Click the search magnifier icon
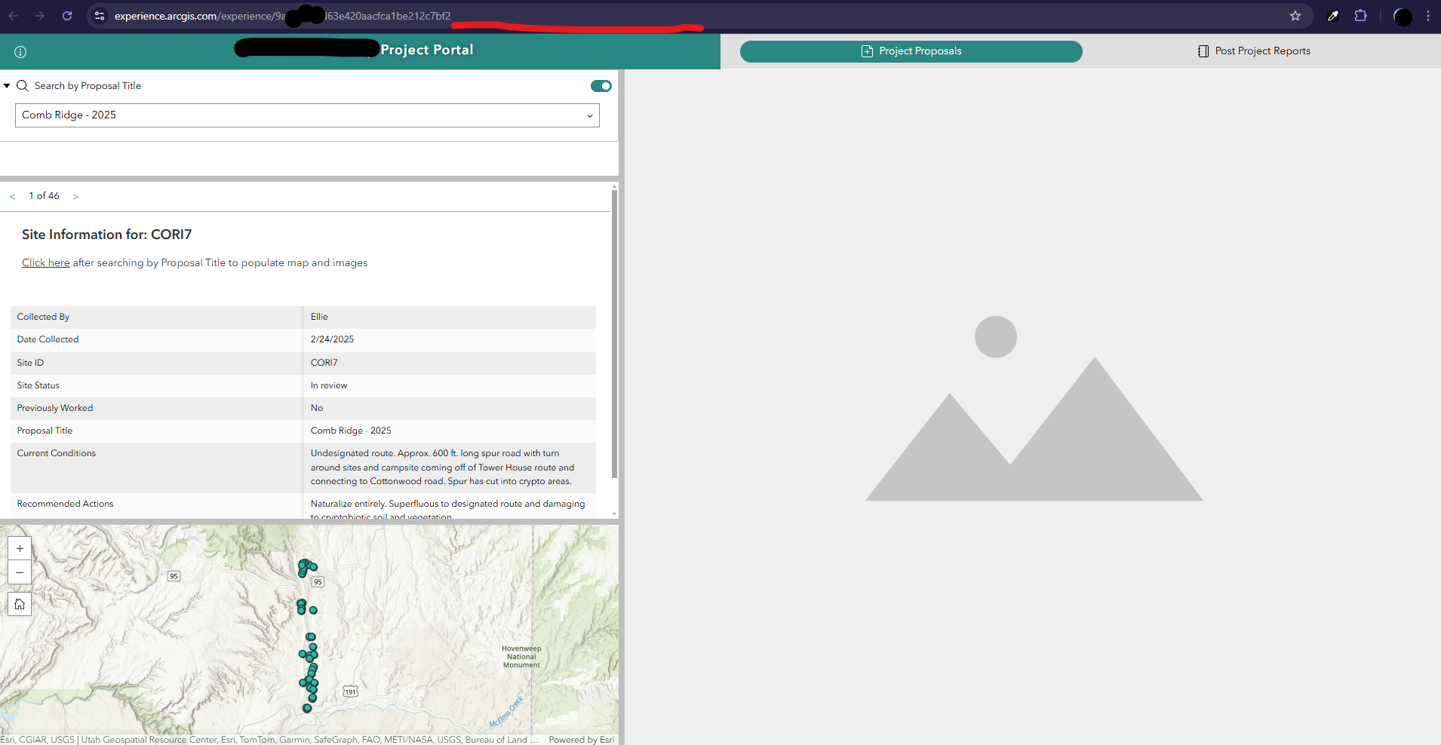The width and height of the screenshot is (1441, 745). [x=23, y=85]
